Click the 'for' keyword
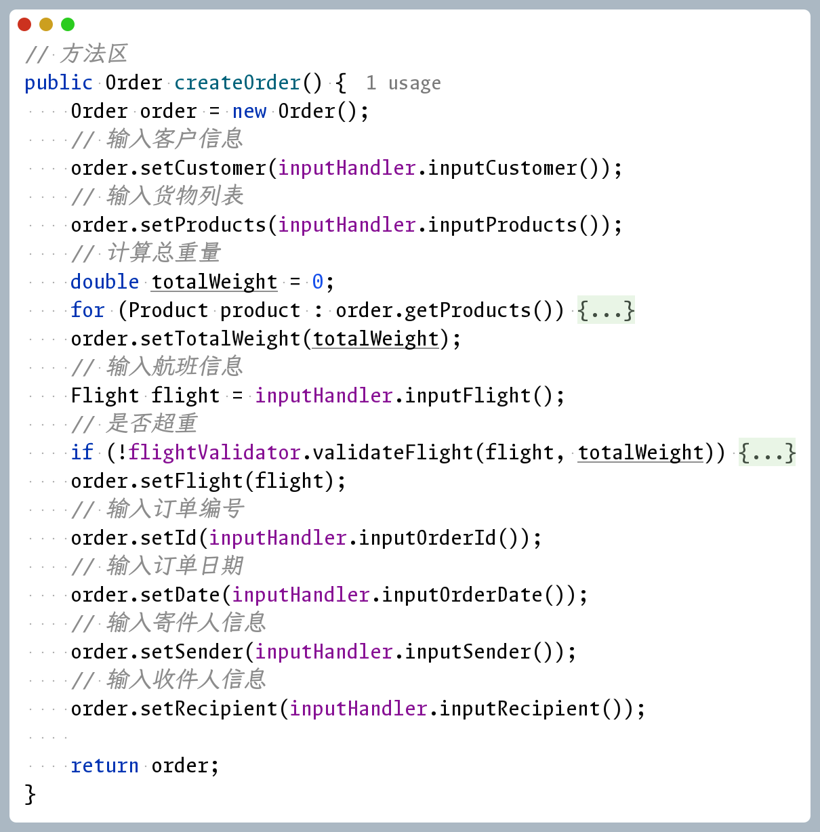The width and height of the screenshot is (820, 832). (x=88, y=310)
